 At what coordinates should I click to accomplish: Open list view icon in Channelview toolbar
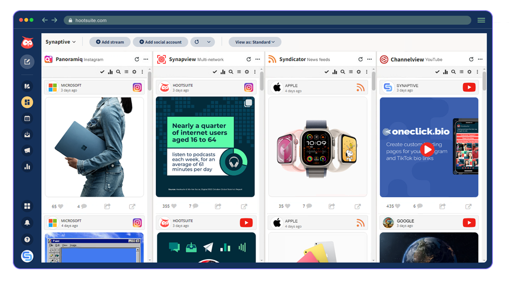[461, 72]
